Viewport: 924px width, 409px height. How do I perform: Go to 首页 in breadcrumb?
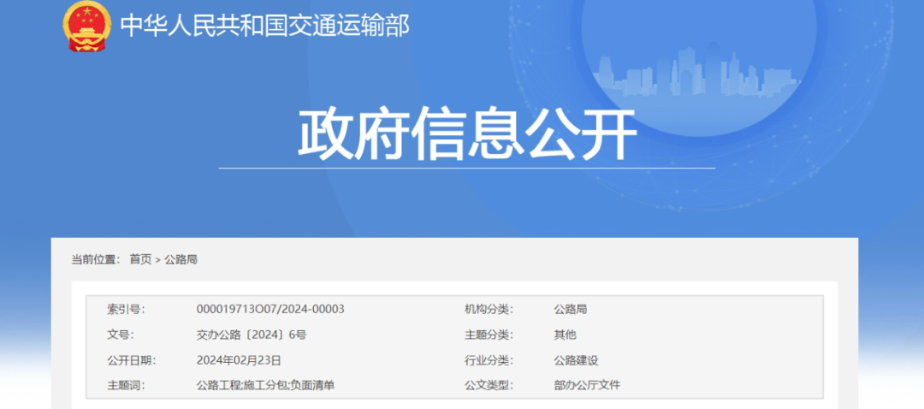pos(140,259)
